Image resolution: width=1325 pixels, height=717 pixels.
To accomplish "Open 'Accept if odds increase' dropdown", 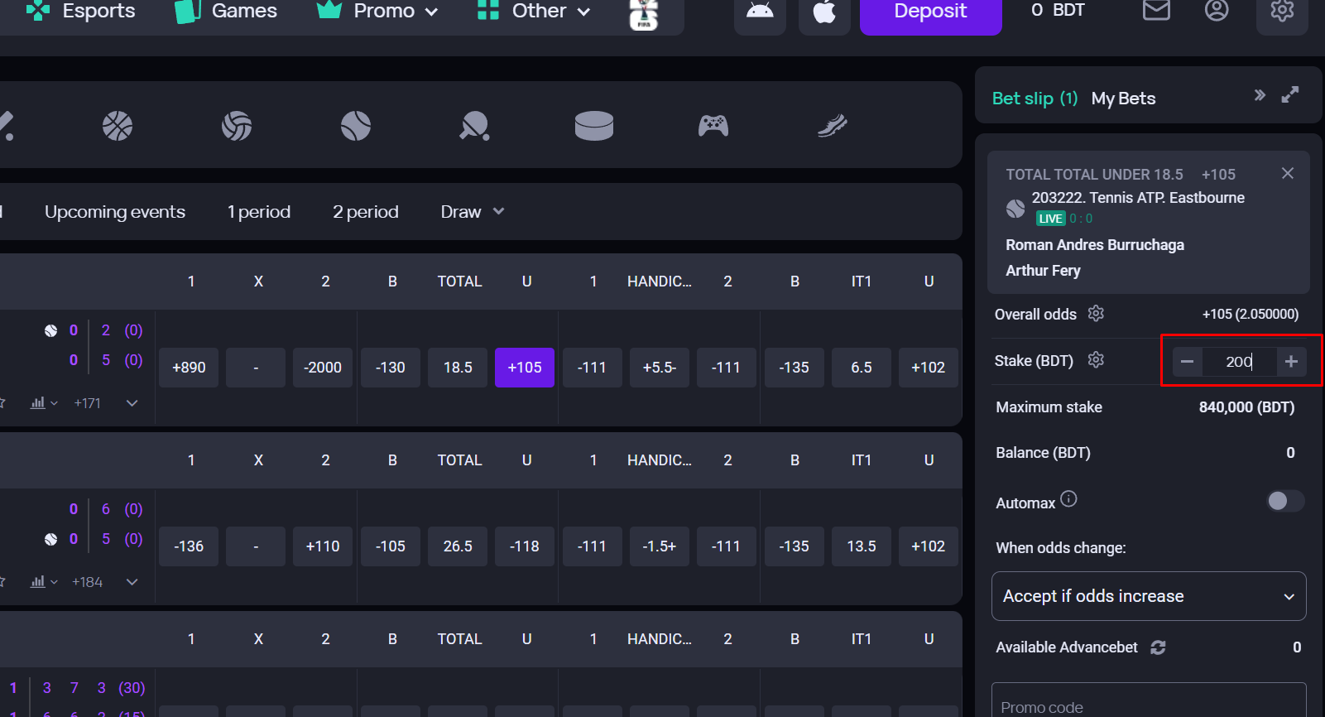I will pyautogui.click(x=1149, y=596).
